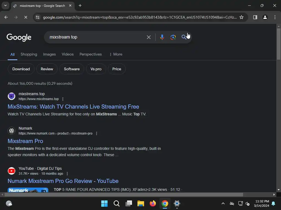Open clock showing 11:32 PM
The height and width of the screenshot is (210, 281).
(x=262, y=203)
